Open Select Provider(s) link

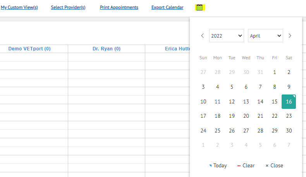coord(68,7)
